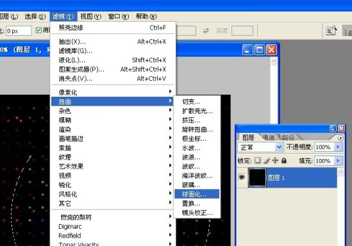This screenshot has height=246, width=352.
Task: Open the 帮助 (Help) menu
Action: pyautogui.click(x=146, y=17)
